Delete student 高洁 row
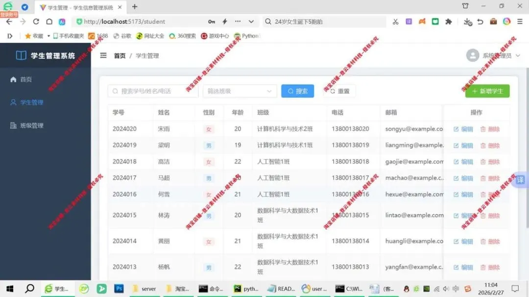 pyautogui.click(x=490, y=162)
